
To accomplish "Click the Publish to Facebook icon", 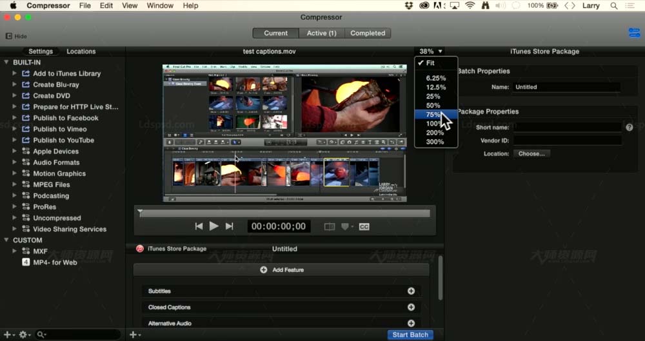I will pos(26,118).
